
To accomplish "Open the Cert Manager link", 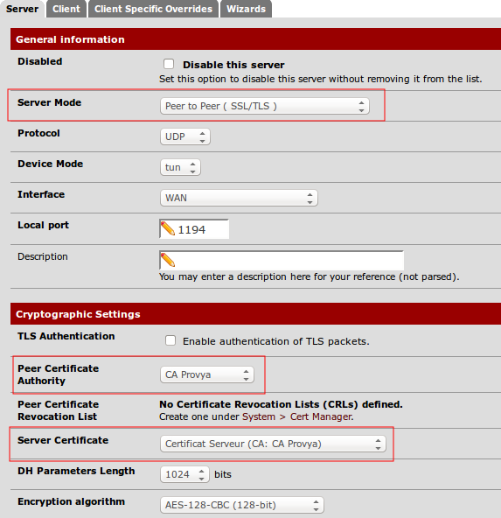I will pos(321,416).
